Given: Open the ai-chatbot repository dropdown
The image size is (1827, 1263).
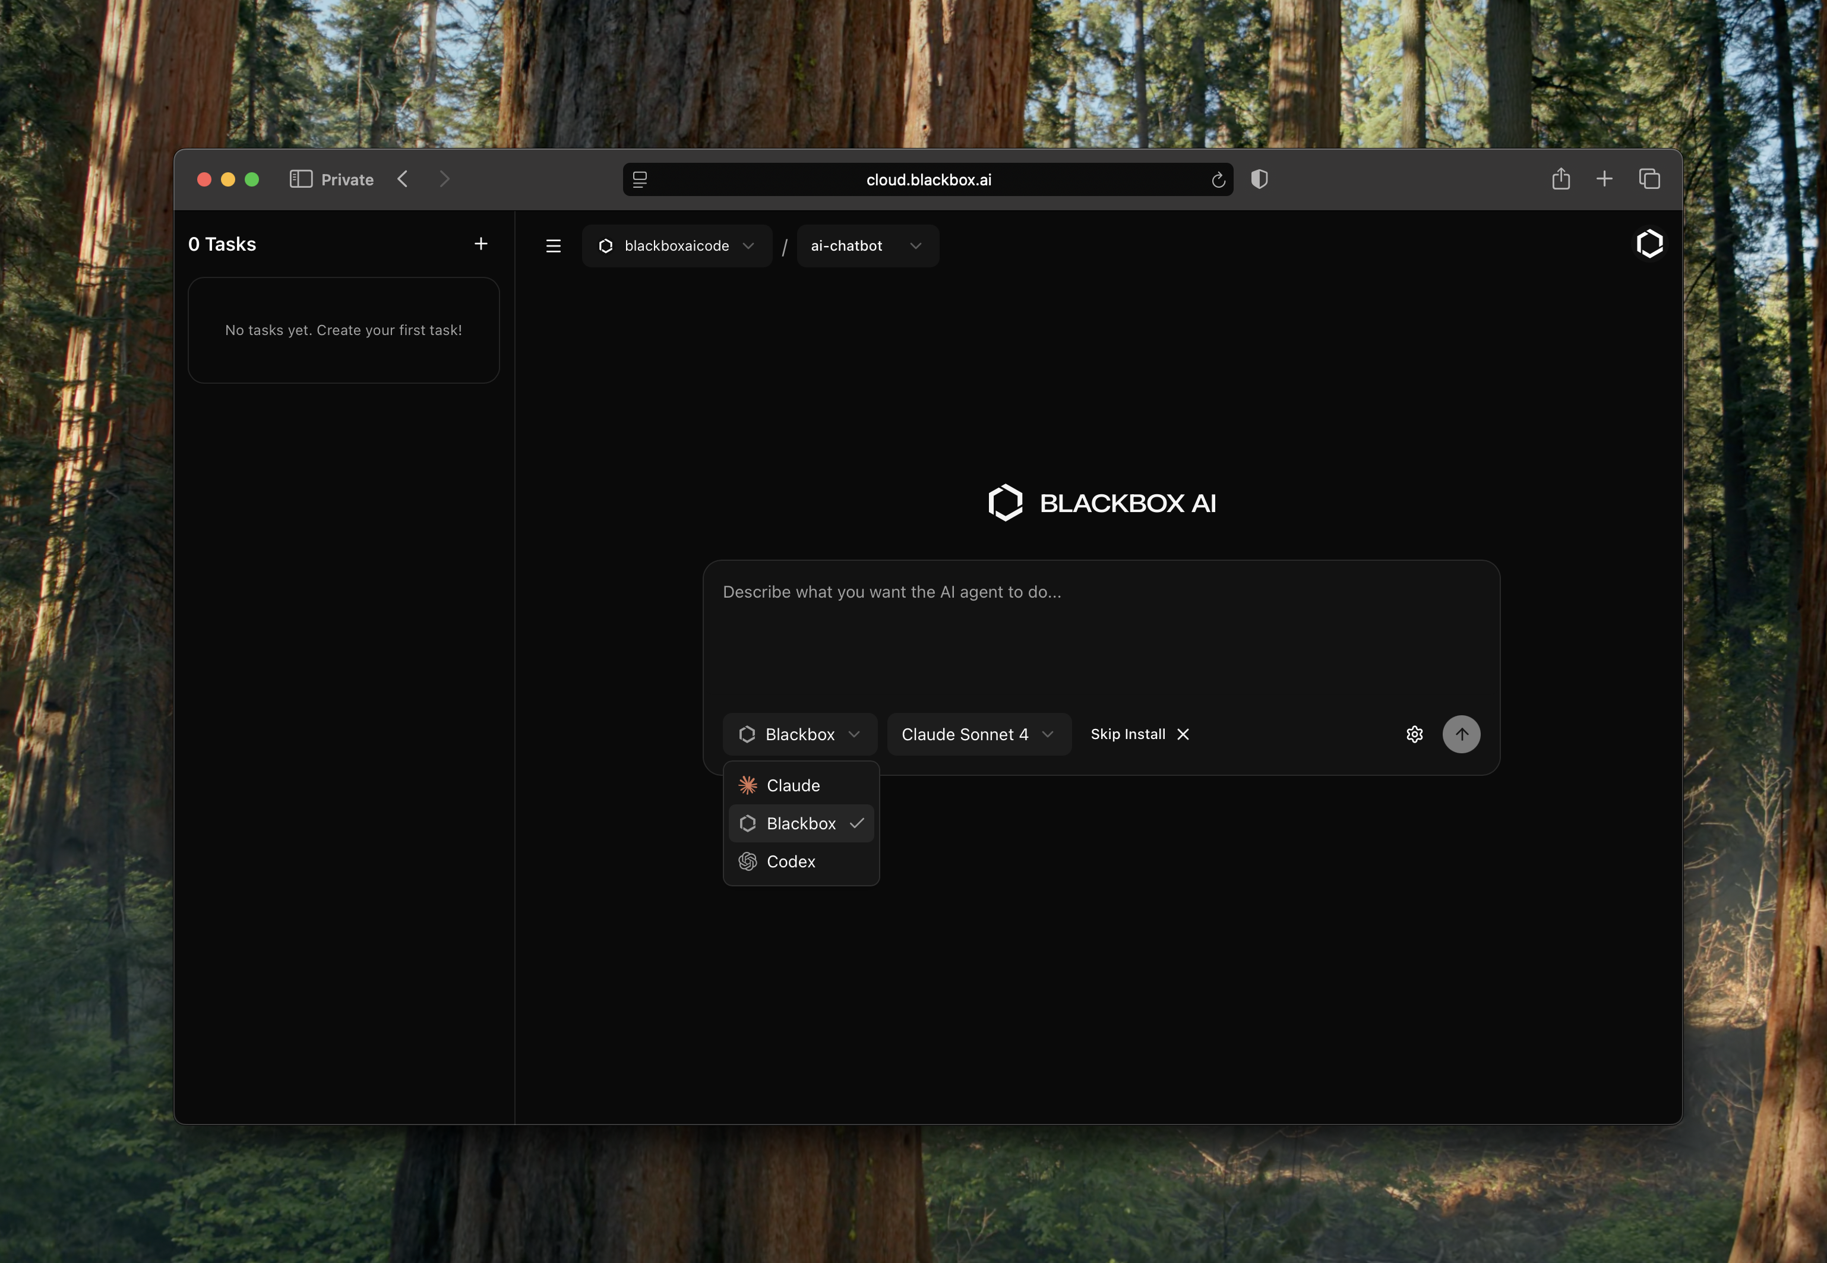Looking at the screenshot, I should coord(867,246).
